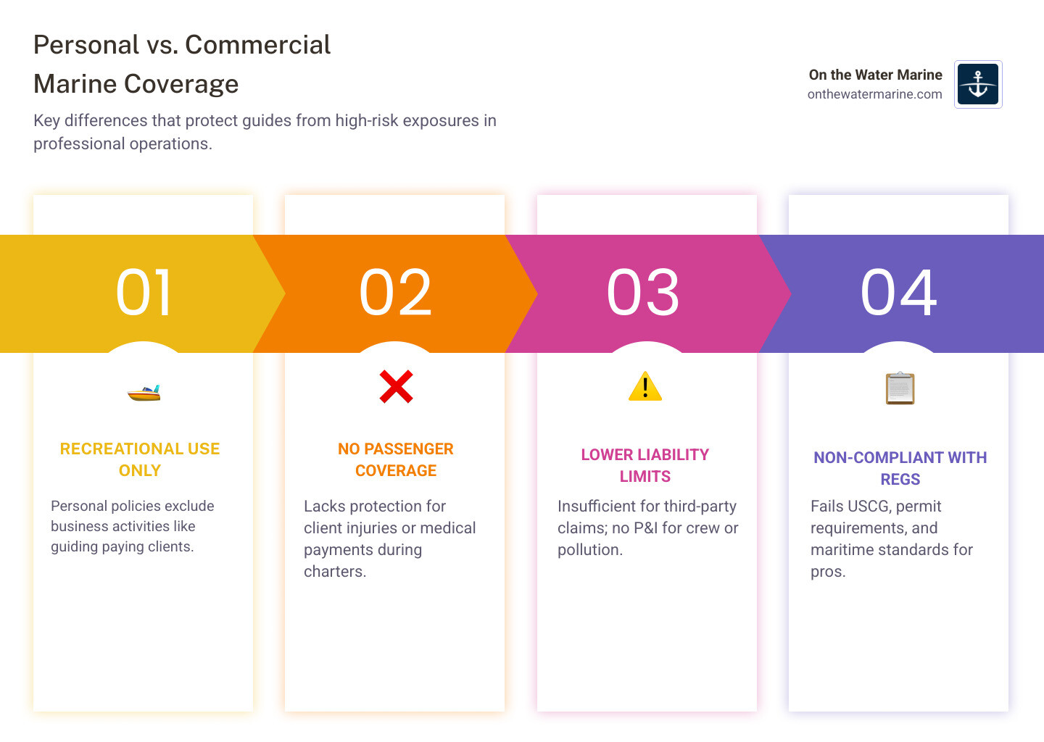Click the Lower Liability Limits heading
This screenshot has height=742, width=1044.
pyautogui.click(x=645, y=465)
